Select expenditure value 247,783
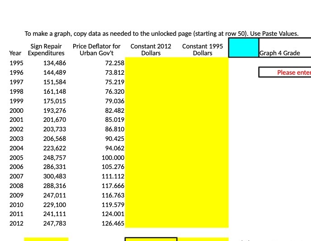The width and height of the screenshot is (311, 241). 55,223
